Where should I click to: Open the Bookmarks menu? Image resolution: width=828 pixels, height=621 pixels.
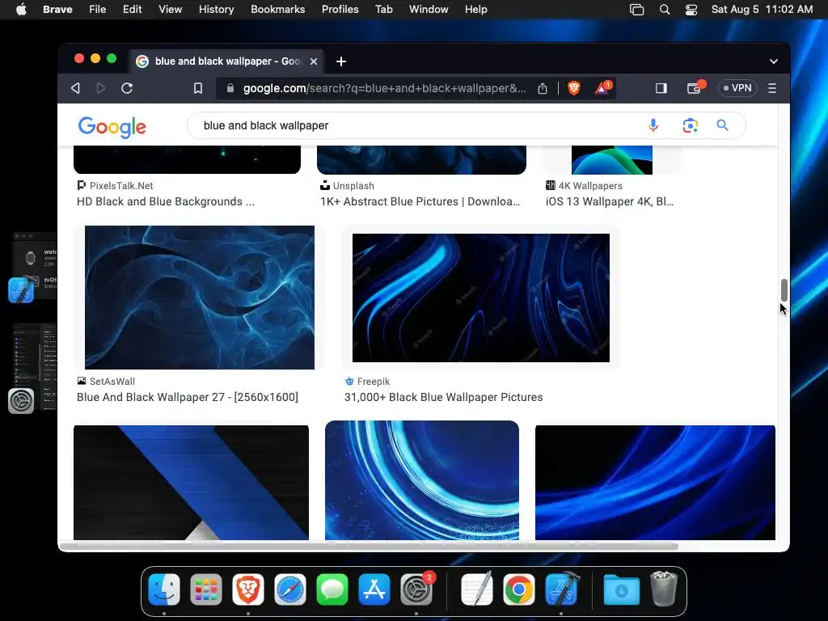pos(278,10)
